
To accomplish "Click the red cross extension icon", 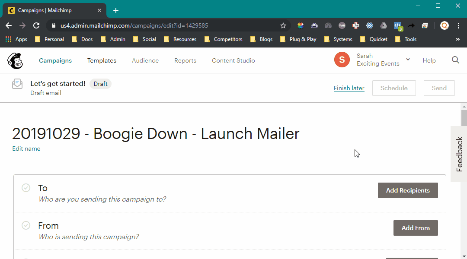I will point(355,25).
